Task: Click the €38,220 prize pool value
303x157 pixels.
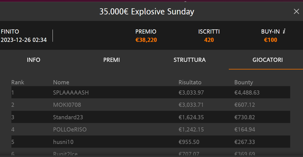Action: 146,40
